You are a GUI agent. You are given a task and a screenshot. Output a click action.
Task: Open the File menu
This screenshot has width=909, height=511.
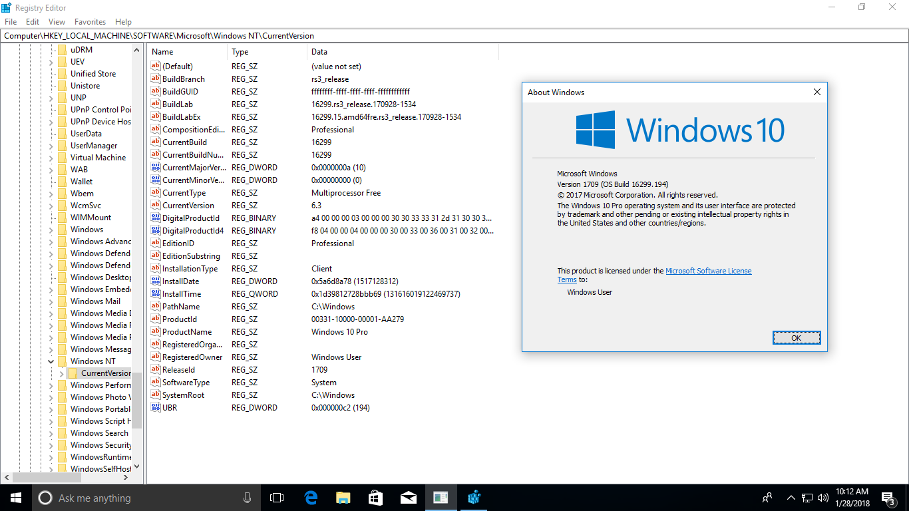coord(11,22)
